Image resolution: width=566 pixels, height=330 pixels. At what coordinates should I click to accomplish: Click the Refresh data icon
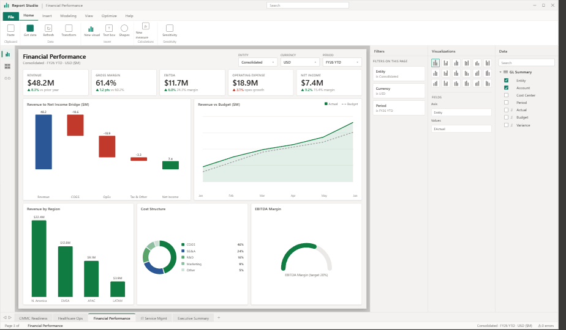point(48,28)
